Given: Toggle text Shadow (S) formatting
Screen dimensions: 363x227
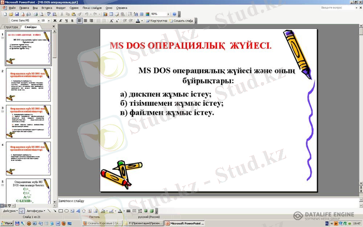Looking at the screenshot, I should (72, 20).
